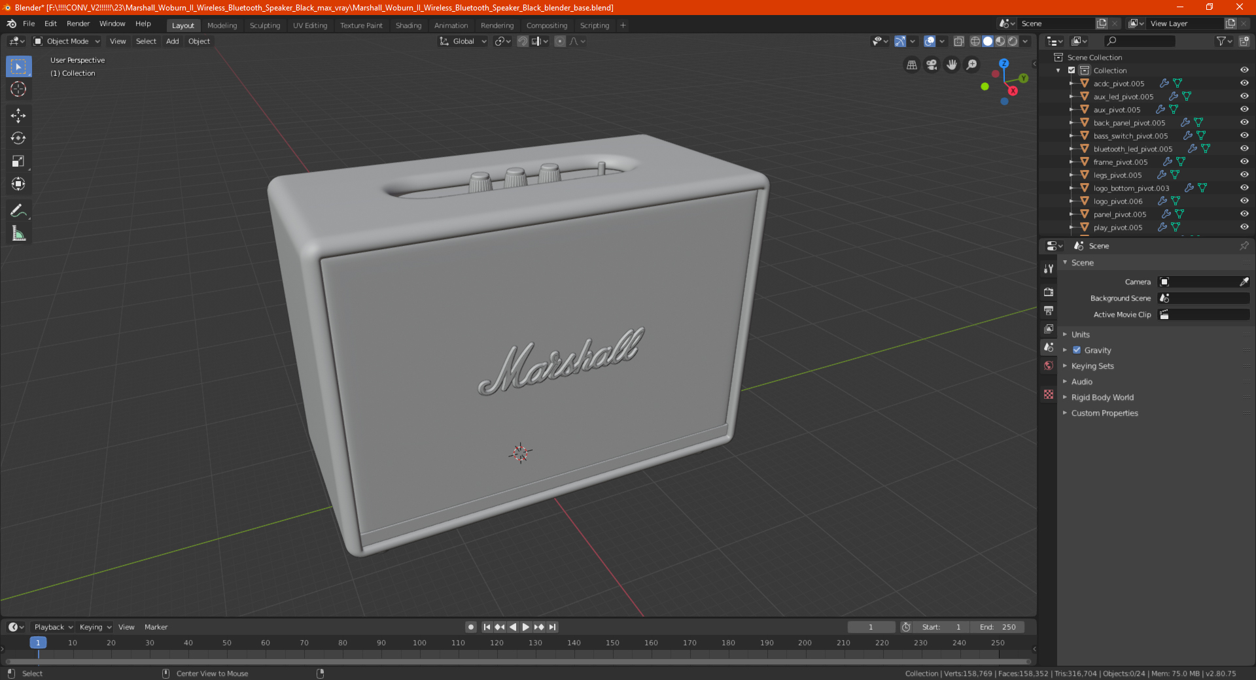This screenshot has height=680, width=1256.
Task: Switch to rendered viewport shading
Action: point(1013,41)
